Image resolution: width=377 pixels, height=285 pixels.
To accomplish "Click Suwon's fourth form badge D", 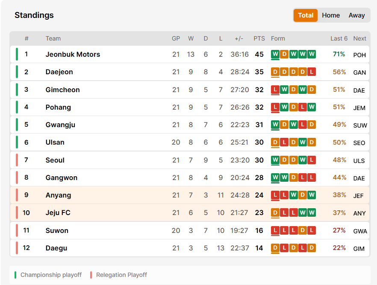I will [x=303, y=230].
